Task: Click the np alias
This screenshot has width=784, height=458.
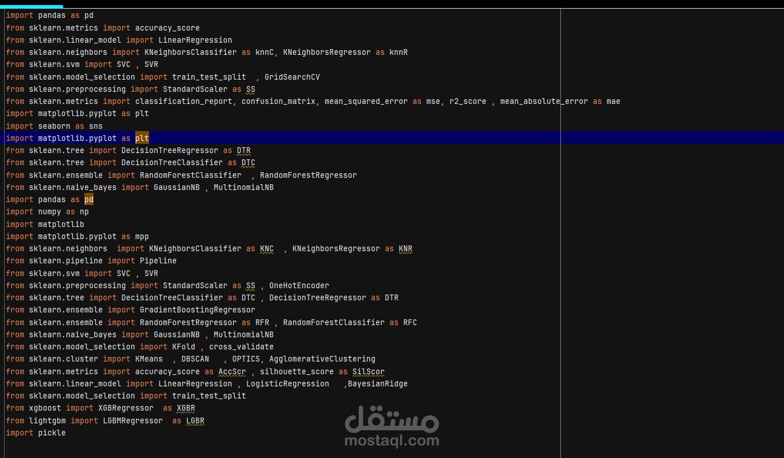Action: pos(84,211)
